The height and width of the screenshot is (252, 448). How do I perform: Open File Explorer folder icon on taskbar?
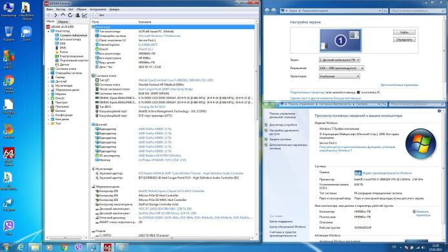coord(35,247)
